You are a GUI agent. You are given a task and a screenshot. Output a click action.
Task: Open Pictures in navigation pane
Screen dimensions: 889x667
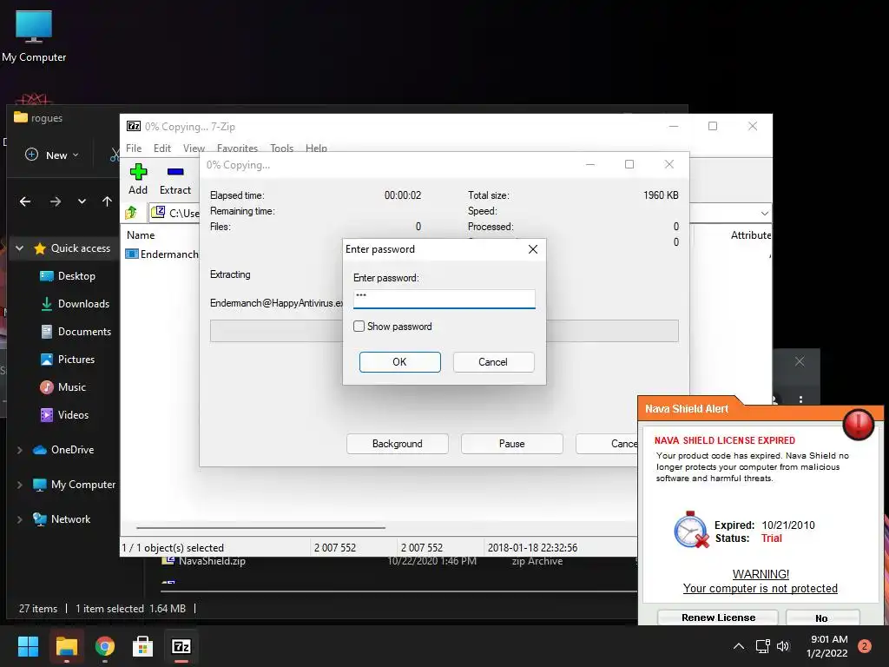[76, 359]
